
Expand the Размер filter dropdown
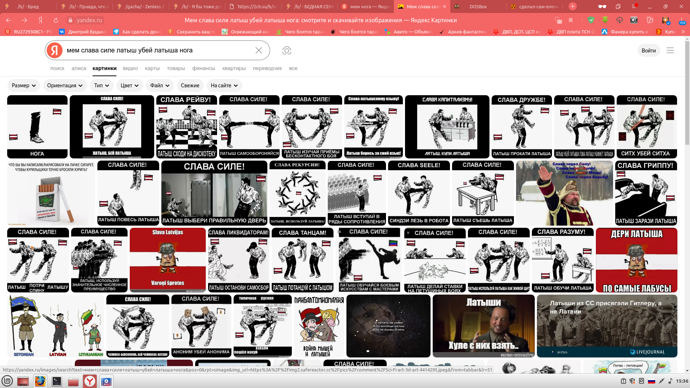24,86
